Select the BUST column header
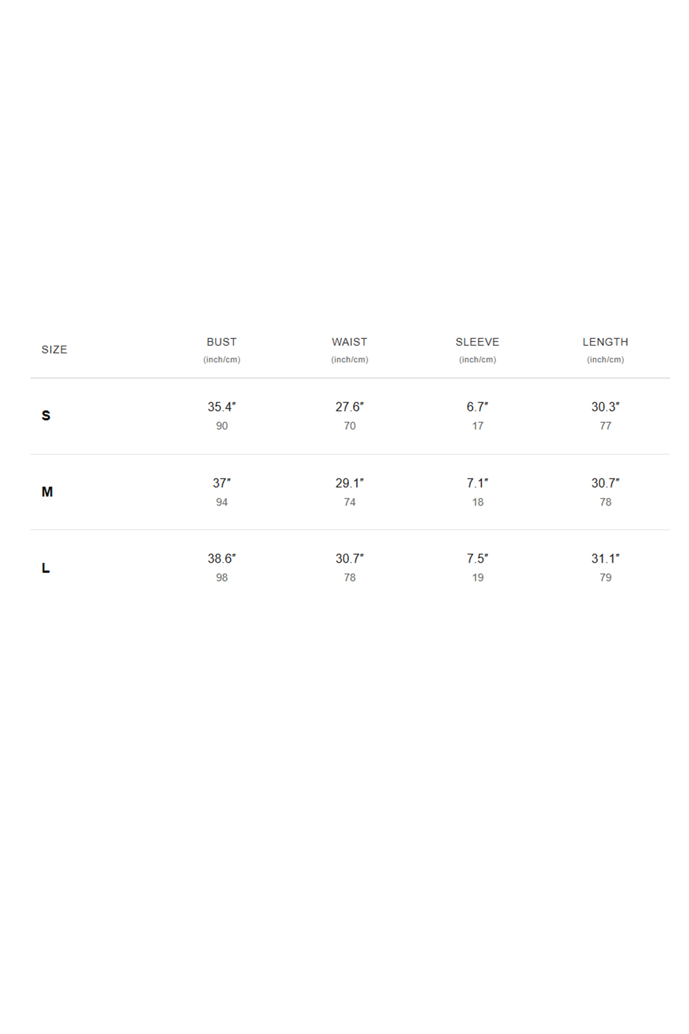Screen dimensions: 689x1034 pos(222,342)
